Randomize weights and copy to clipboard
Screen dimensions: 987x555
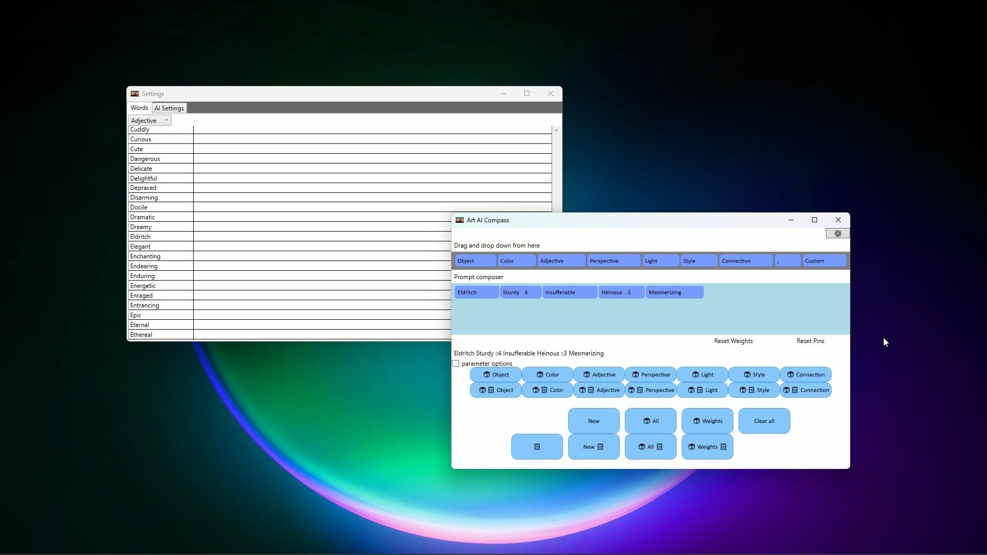tap(707, 447)
